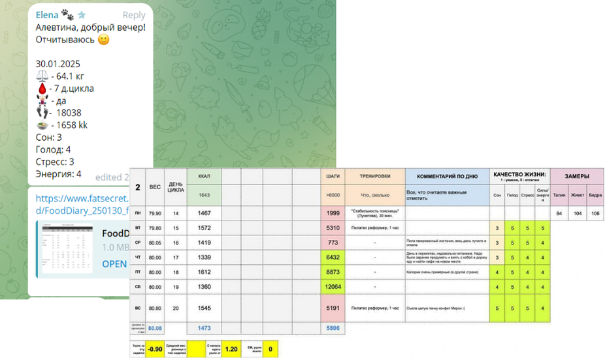This screenshot has height=358, width=605.
Task: Select the ШАГИ column header
Action: 331,176
